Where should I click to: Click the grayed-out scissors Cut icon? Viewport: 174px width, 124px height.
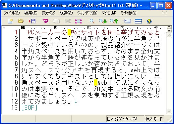pyautogui.click(x=67, y=21)
